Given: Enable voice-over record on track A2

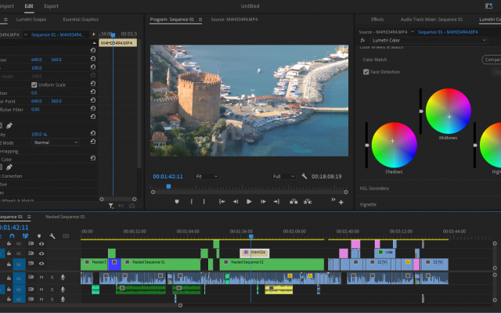Looking at the screenshot, I should click(63, 290).
